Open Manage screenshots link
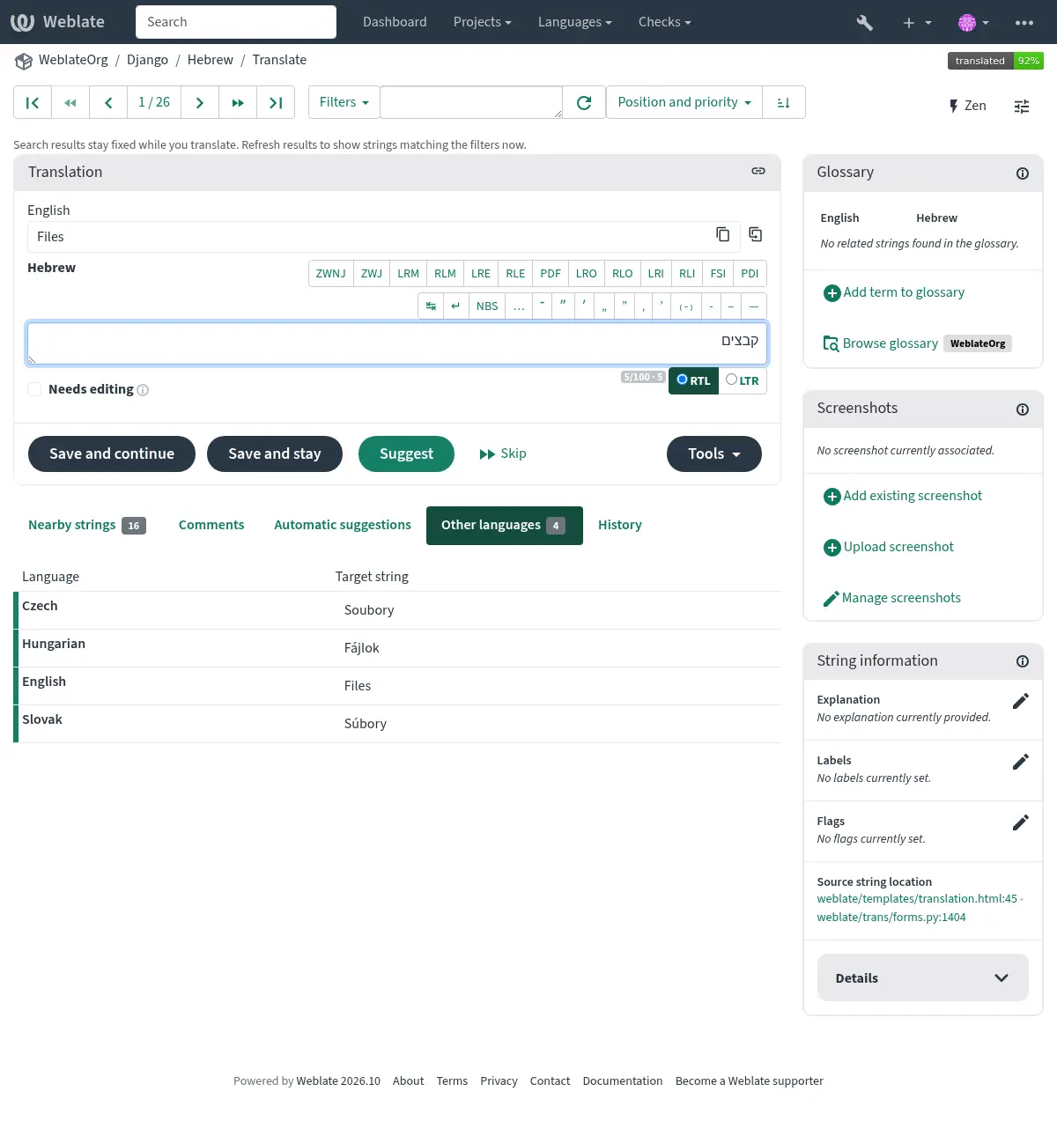The height and width of the screenshot is (1143, 1057). [x=892, y=598]
